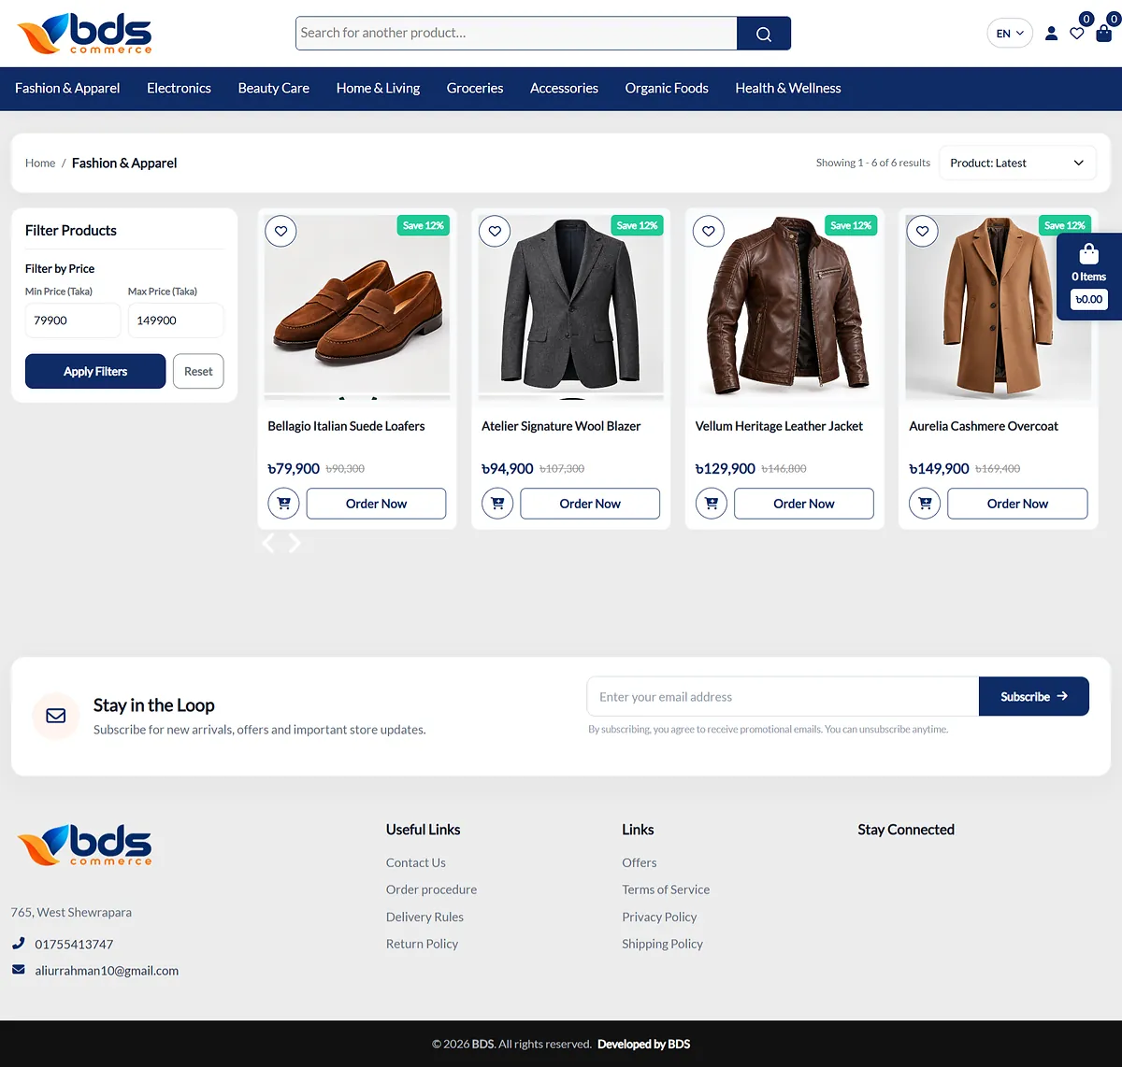Open Delivery Rules footer link

click(x=424, y=917)
